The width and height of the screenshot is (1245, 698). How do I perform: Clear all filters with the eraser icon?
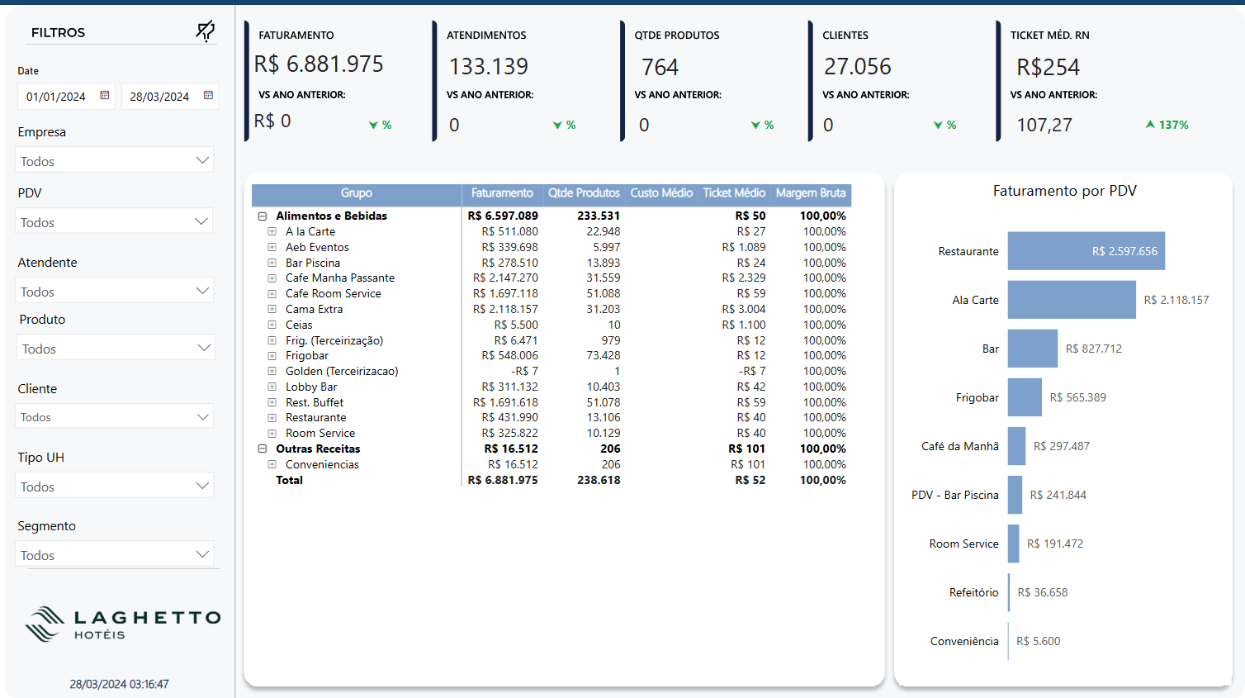click(205, 31)
